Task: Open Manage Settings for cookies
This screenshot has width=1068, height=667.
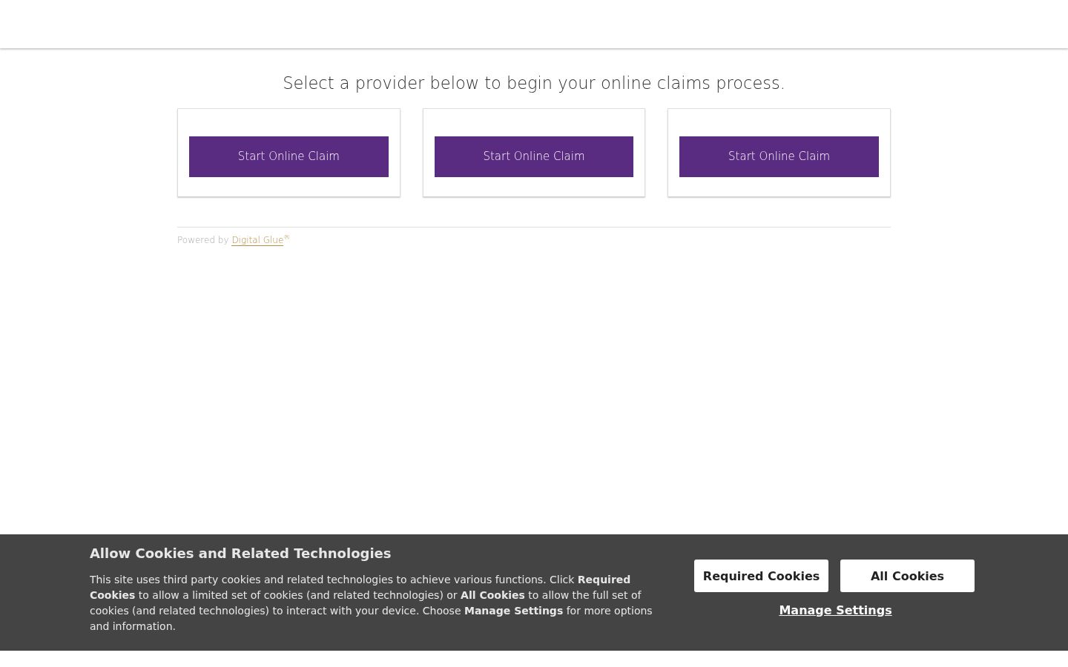Action: [x=835, y=610]
